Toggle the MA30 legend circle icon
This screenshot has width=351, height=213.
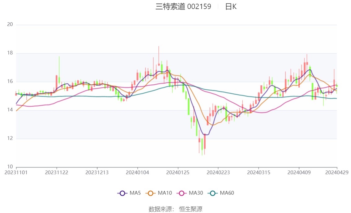tap(182, 193)
